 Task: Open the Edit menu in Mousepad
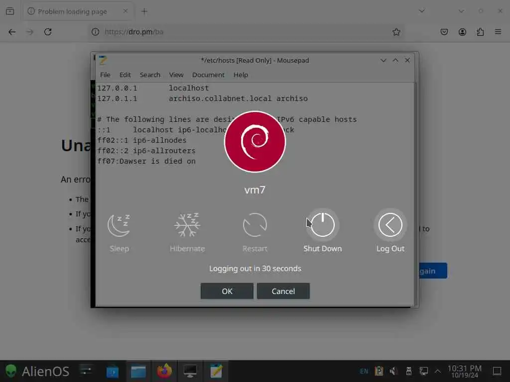tap(125, 75)
